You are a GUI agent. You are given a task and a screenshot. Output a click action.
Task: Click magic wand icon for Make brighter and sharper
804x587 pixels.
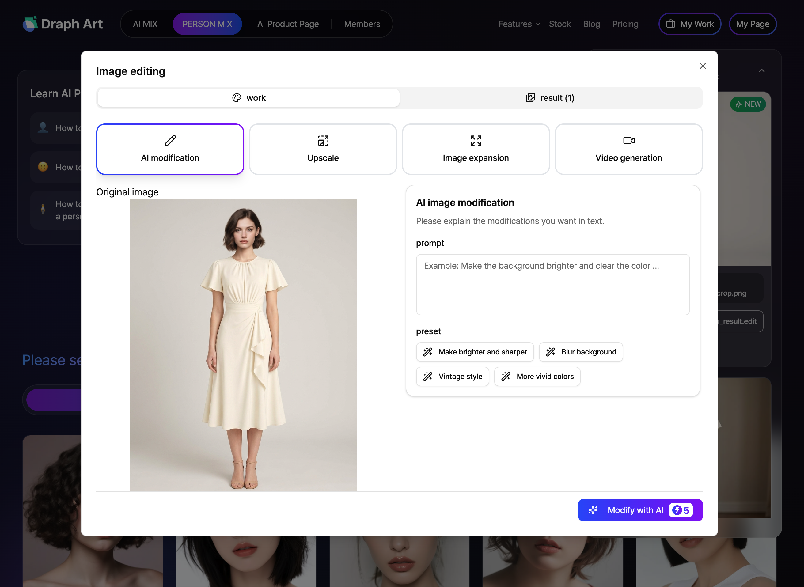pyautogui.click(x=428, y=352)
